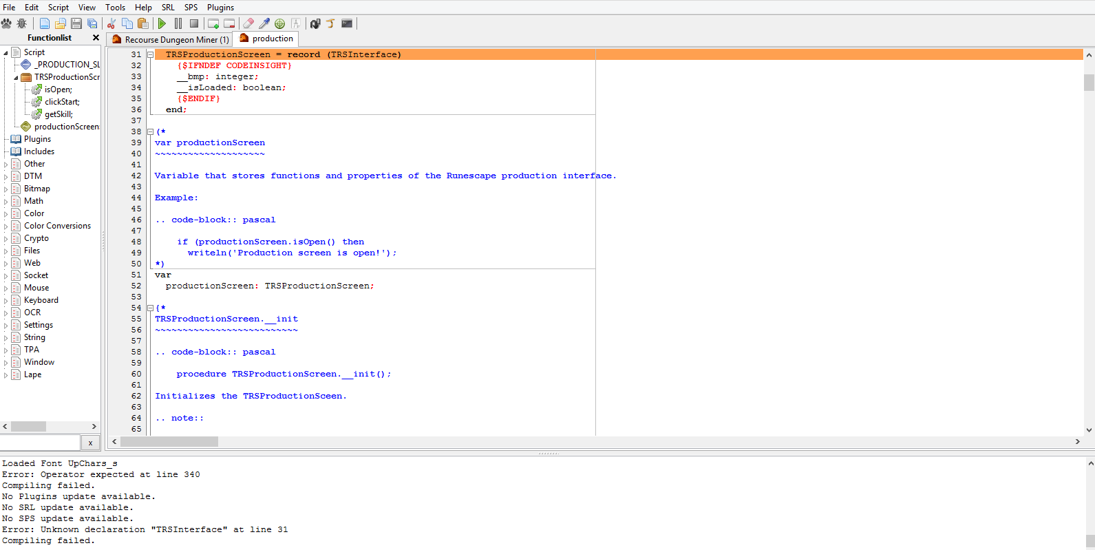1095x550 pixels.
Task: Pause the running script
Action: tap(178, 23)
